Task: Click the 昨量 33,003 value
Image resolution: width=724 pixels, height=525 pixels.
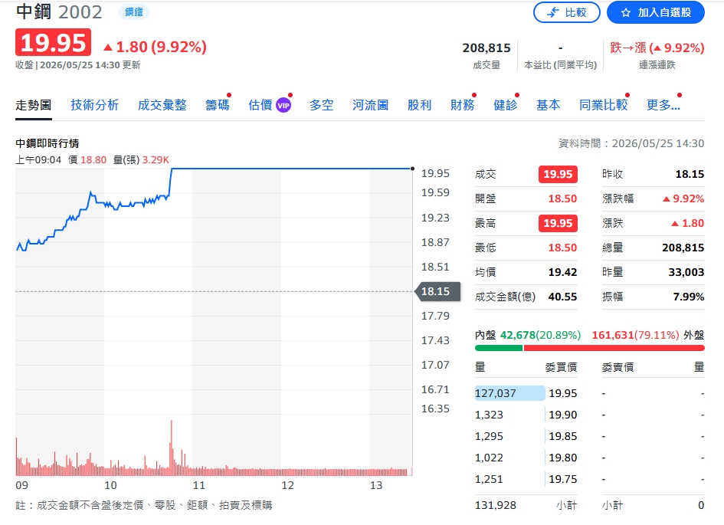Action: point(686,272)
